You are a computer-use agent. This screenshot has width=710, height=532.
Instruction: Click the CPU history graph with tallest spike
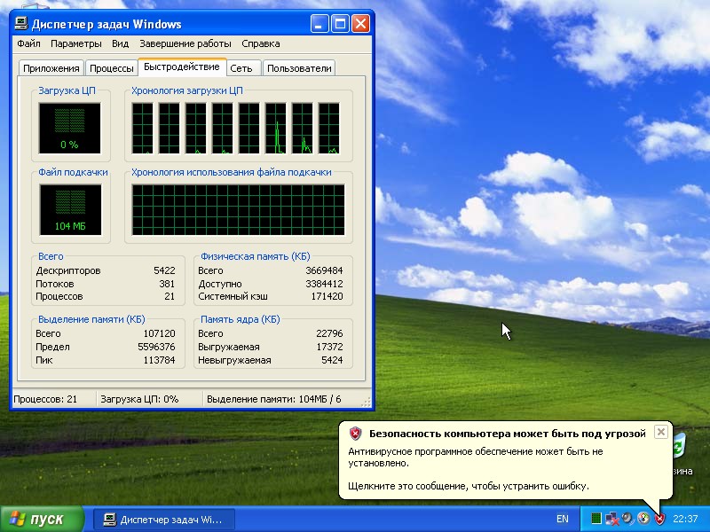[x=276, y=129]
